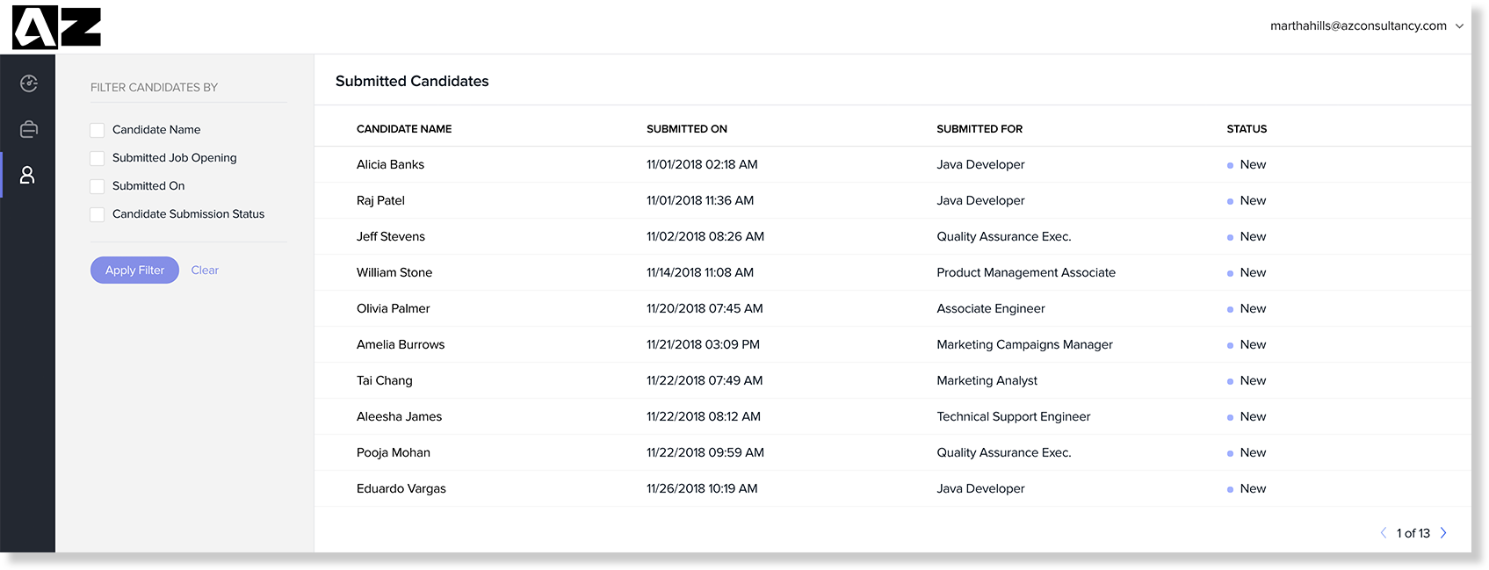Click the SUBMITTED ON column header
This screenshot has height=570, width=1489.
pos(687,129)
